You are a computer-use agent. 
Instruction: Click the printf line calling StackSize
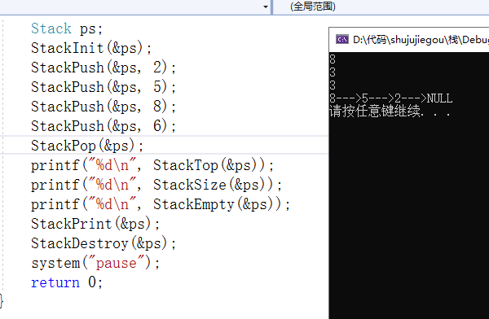pyautogui.click(x=156, y=185)
